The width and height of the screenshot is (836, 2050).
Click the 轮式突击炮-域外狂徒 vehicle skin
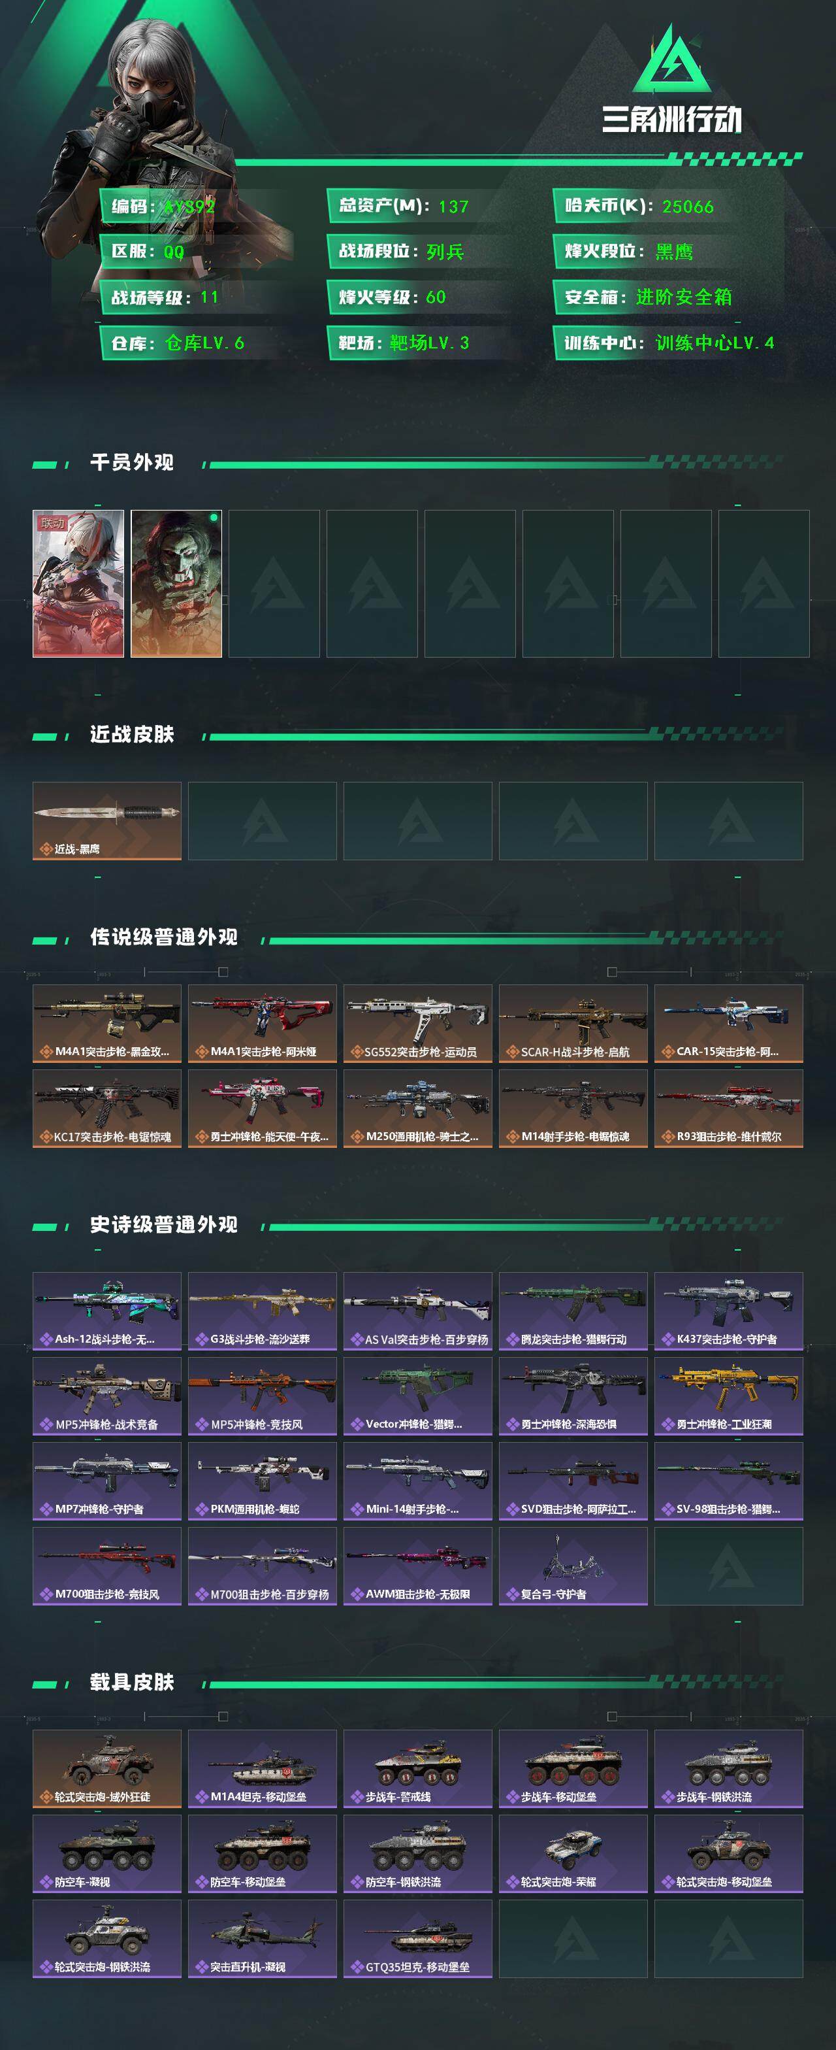click(x=106, y=1768)
